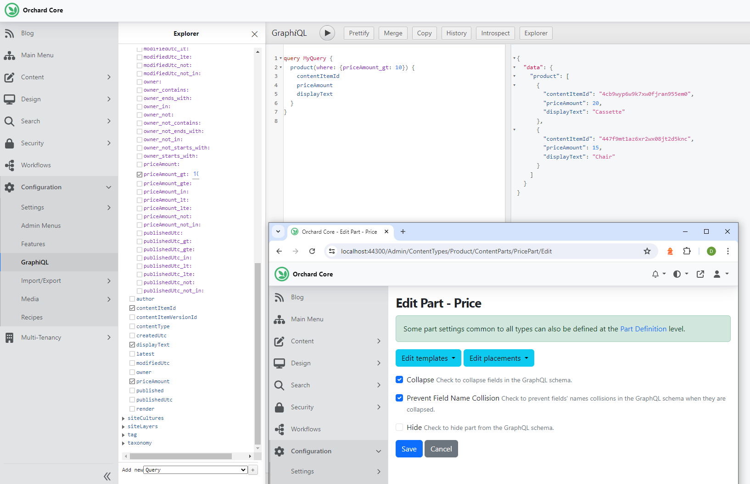This screenshot has height=484, width=750.
Task: Expand the siteCultures node in Explorer
Action: point(123,418)
